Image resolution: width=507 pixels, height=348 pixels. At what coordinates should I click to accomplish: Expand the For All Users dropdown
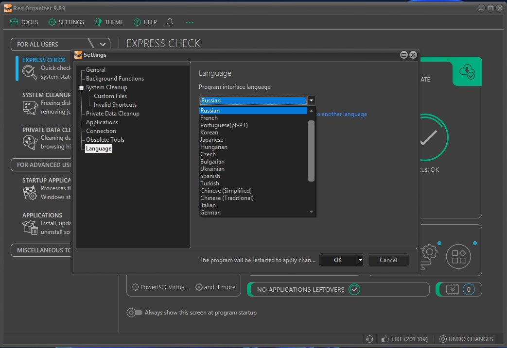[103, 44]
